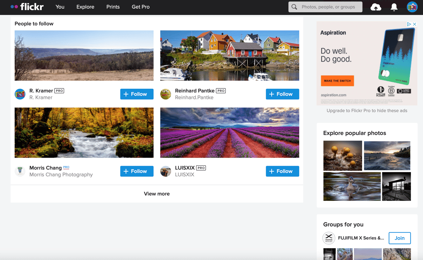Screen dimensions: 423x260
Task: Click Reinhard Pantke's frog avatar
Action: point(166,94)
